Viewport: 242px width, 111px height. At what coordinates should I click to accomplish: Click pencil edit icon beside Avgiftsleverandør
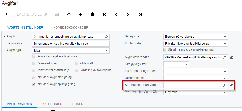coord(231,58)
